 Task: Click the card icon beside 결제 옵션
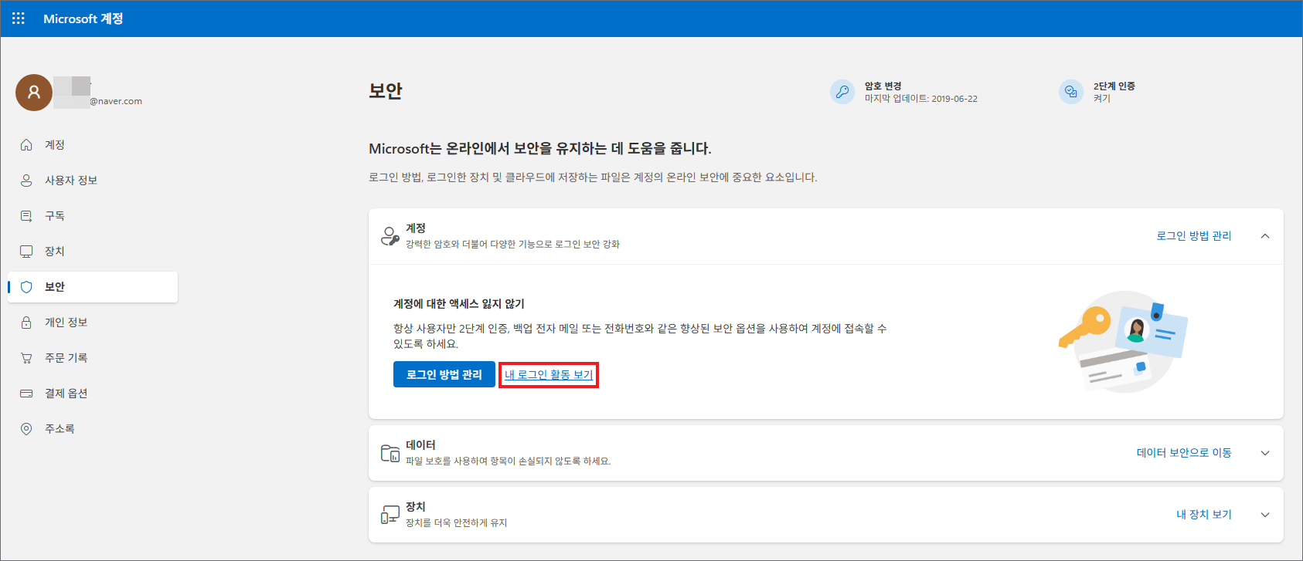click(x=26, y=393)
